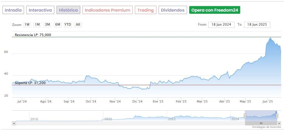
Task: Click the Trading button
Action: pos(145,10)
